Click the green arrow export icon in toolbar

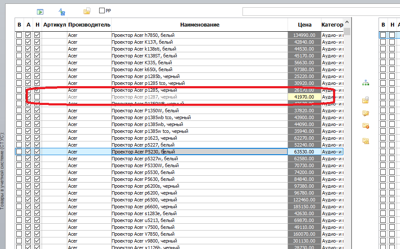pos(40,12)
